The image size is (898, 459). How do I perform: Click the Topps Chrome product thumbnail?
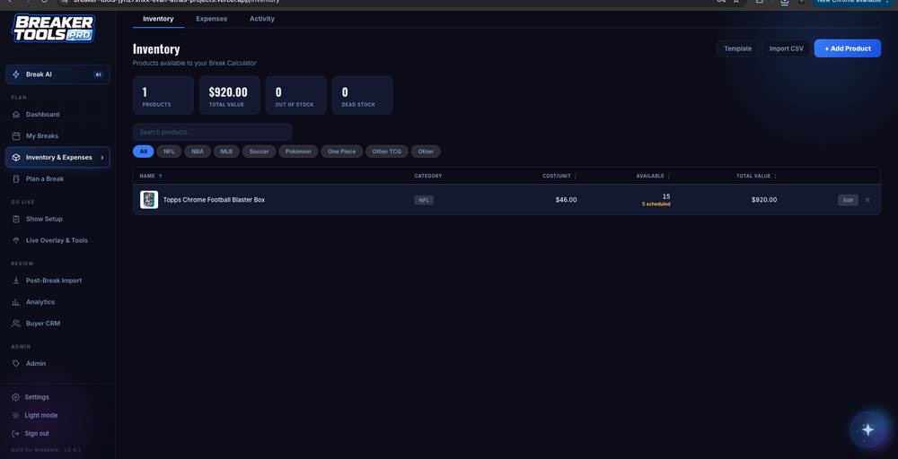click(x=149, y=200)
